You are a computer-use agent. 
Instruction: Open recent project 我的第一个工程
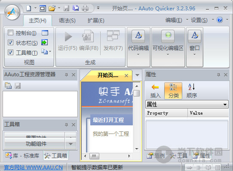point(111,134)
